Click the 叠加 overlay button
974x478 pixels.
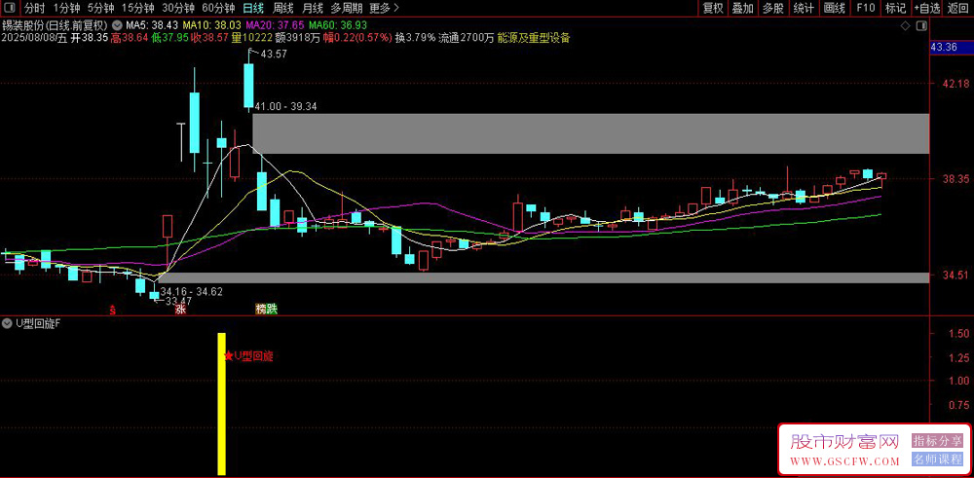[x=743, y=8]
